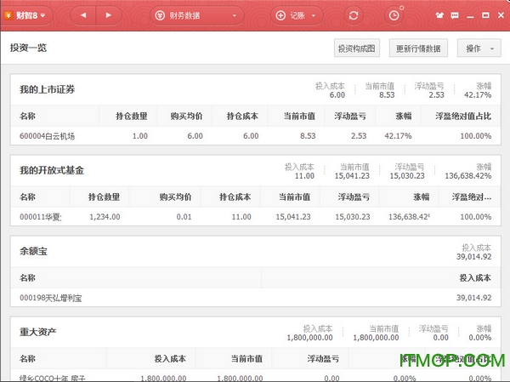Viewport: 510px width, 382px height.
Task: Go forward with the right arrow
Action: [109, 15]
